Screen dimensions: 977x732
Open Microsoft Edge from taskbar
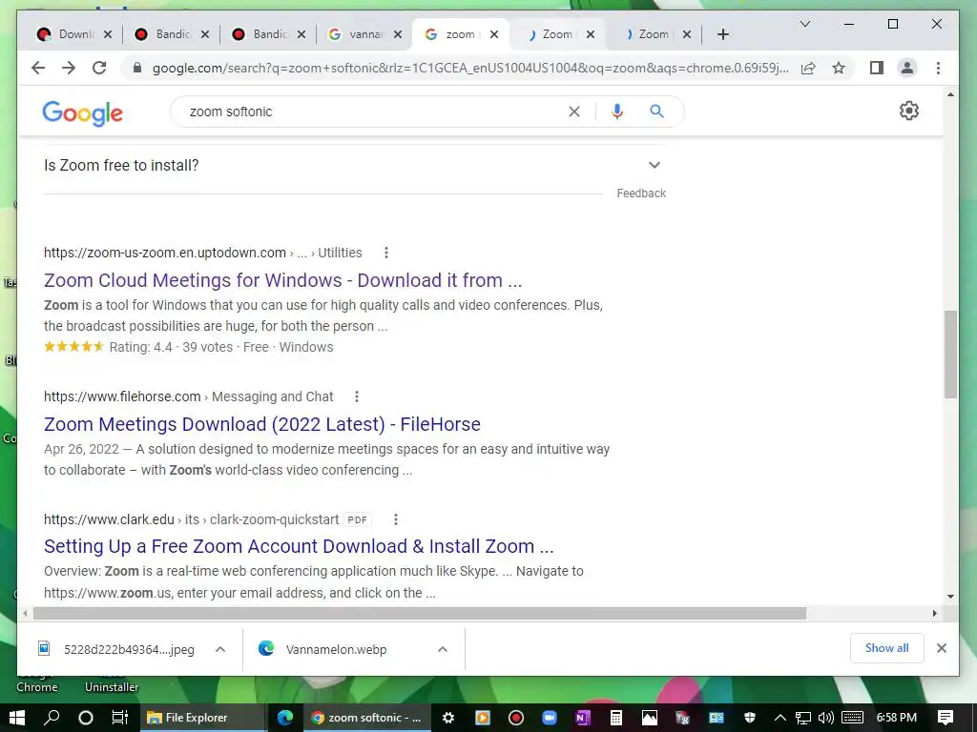pos(285,718)
